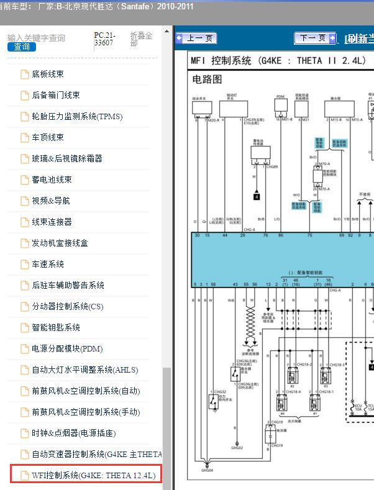Click the 查询 search button

tap(22, 47)
